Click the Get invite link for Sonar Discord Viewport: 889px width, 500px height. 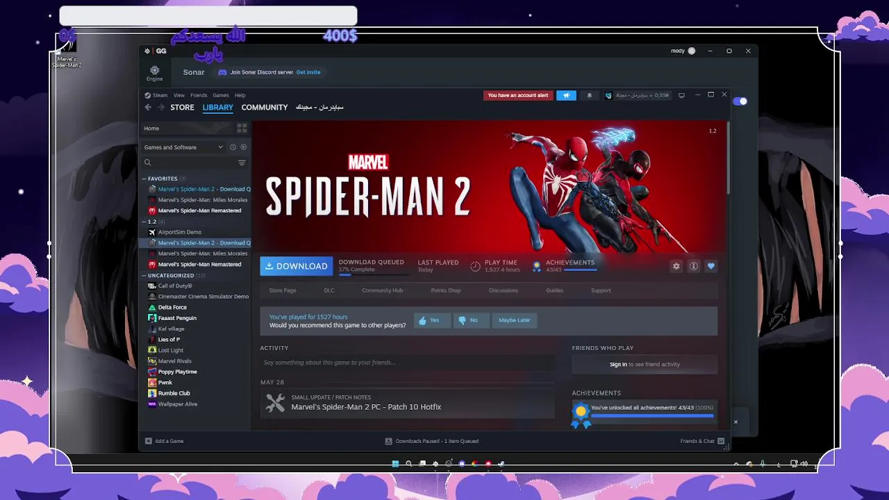click(x=308, y=72)
